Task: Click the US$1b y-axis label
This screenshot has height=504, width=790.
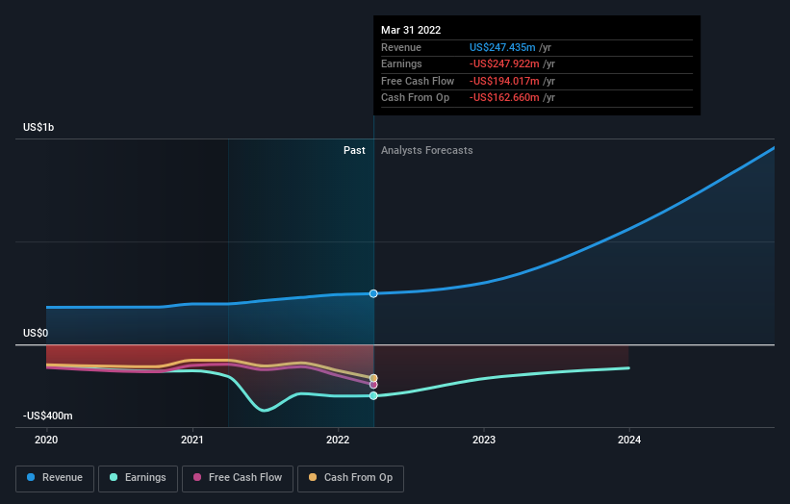Action: [38, 127]
